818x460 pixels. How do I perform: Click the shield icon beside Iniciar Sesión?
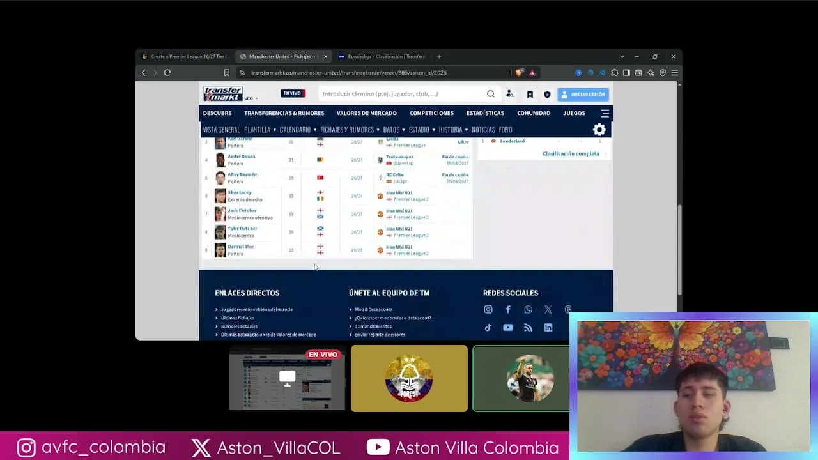click(547, 95)
